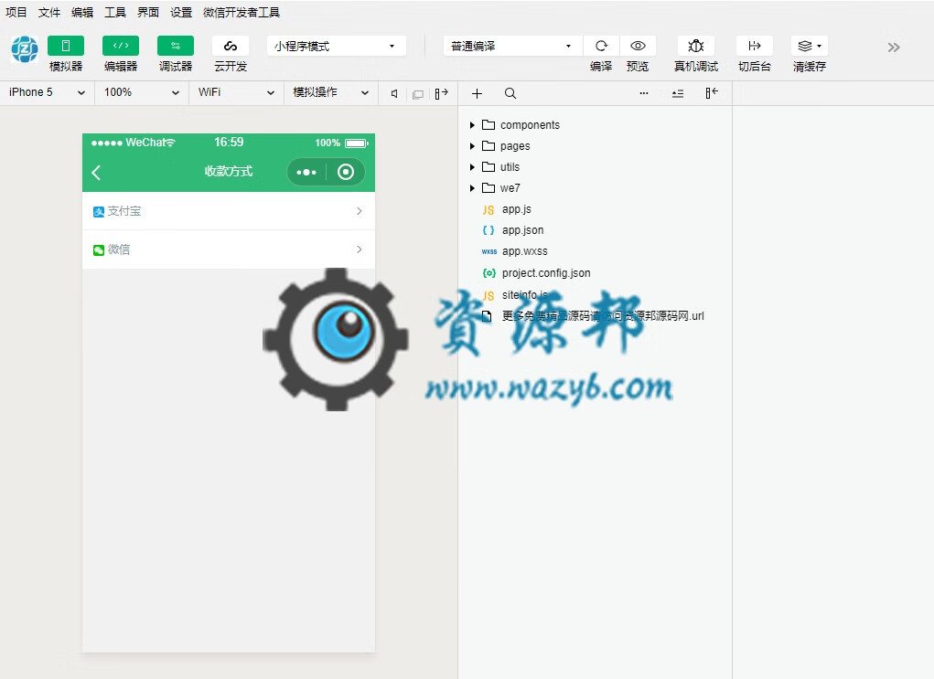Add new file with plus icon
The width and height of the screenshot is (934, 679).
point(477,93)
